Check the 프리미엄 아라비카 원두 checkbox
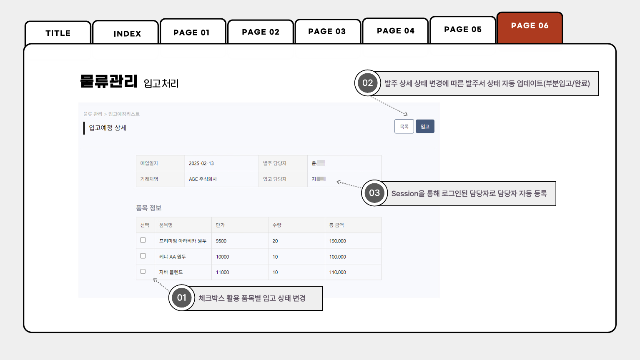 [143, 240]
